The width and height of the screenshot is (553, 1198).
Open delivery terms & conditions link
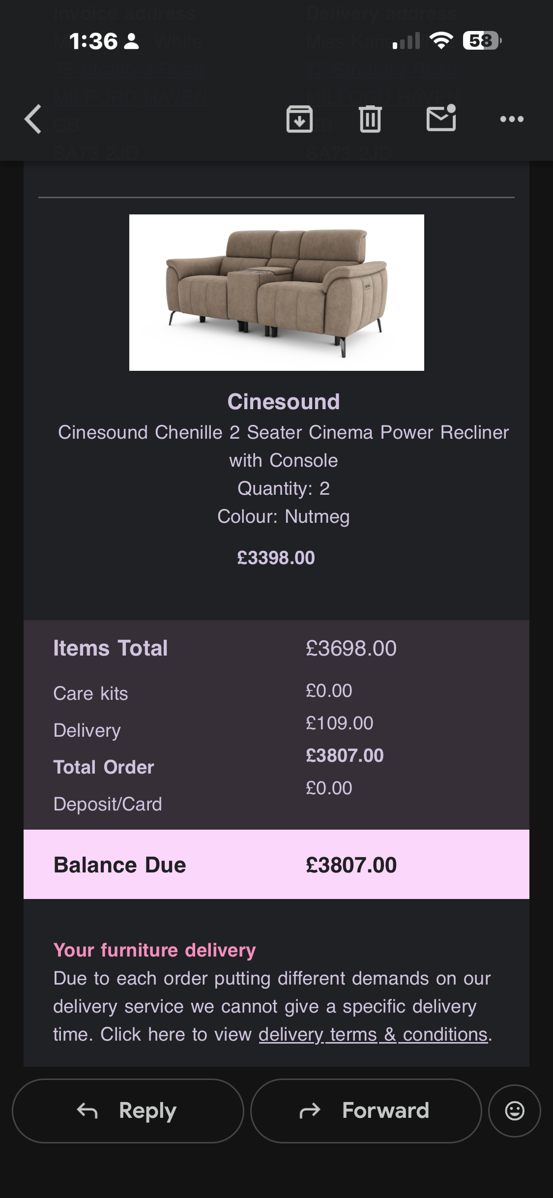click(373, 1034)
